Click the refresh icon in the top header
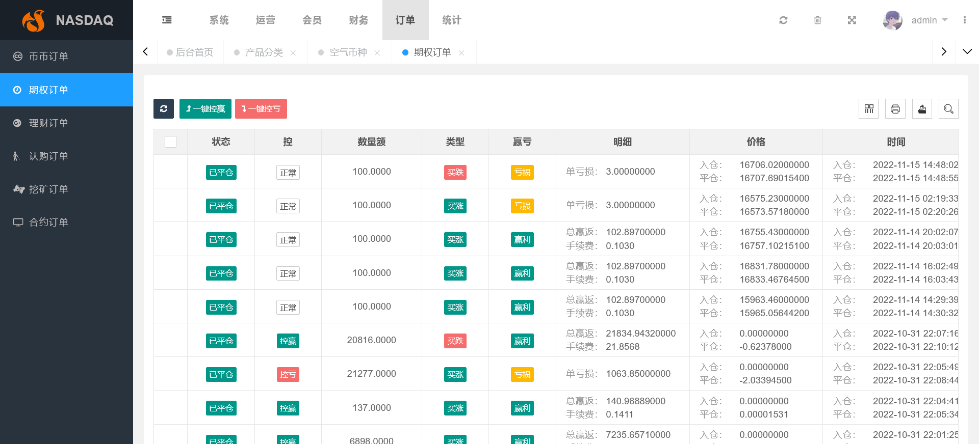Image resolution: width=979 pixels, height=444 pixels. pyautogui.click(x=783, y=20)
